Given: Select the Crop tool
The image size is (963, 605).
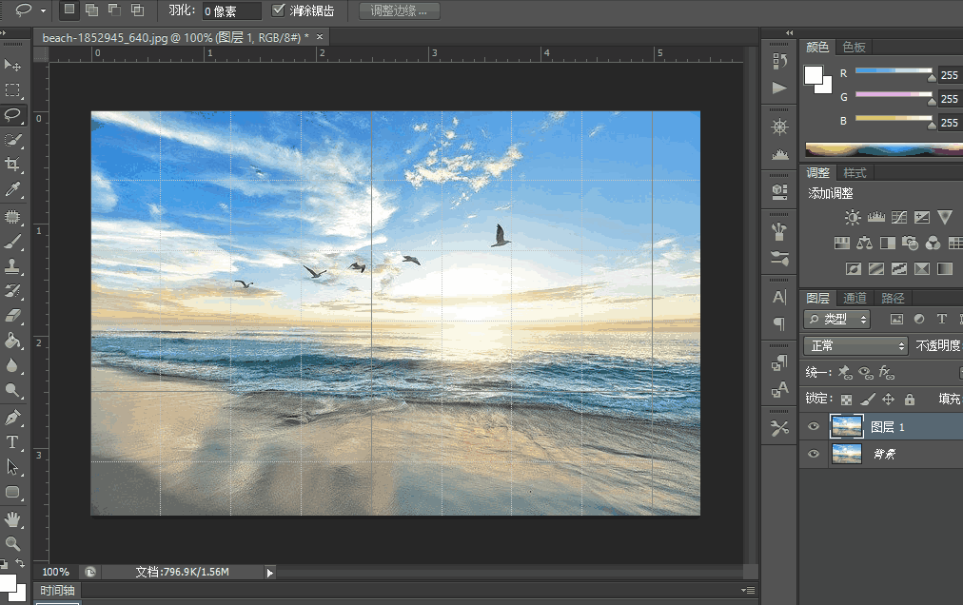Looking at the screenshot, I should 12,165.
